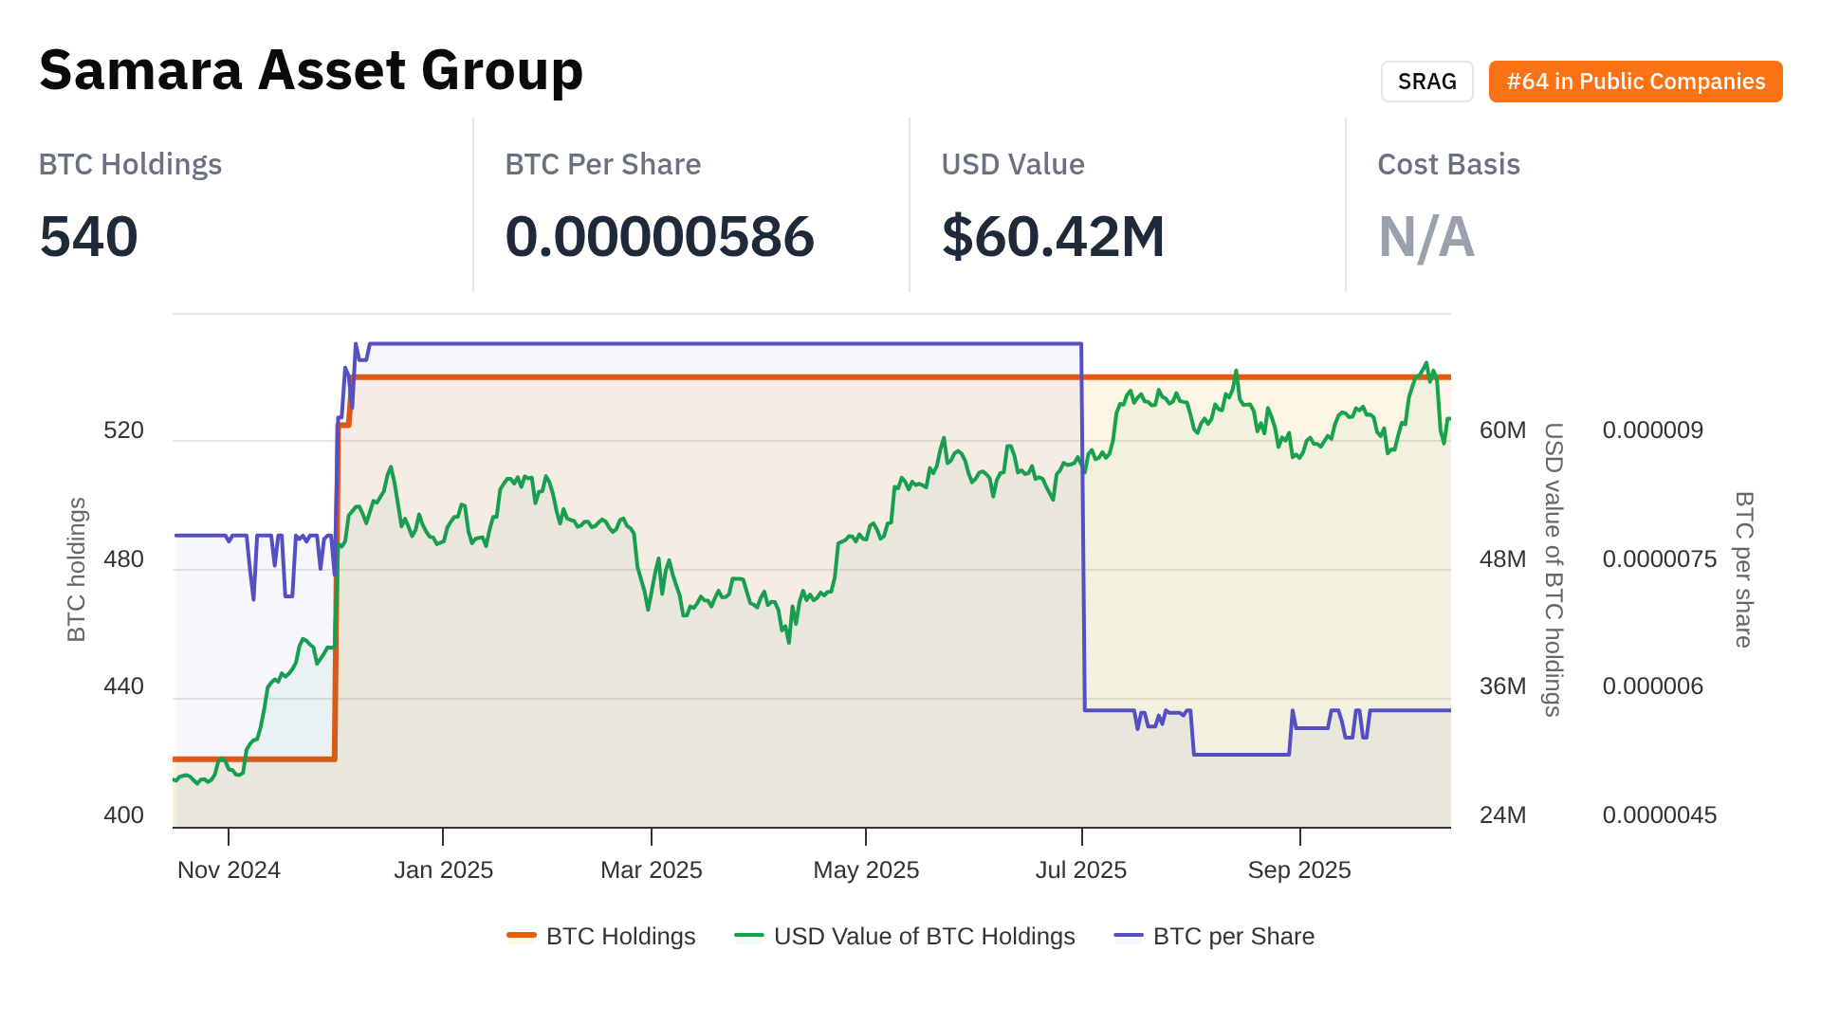
Task: Click the Nov 2024 axis label
Action: (229, 869)
